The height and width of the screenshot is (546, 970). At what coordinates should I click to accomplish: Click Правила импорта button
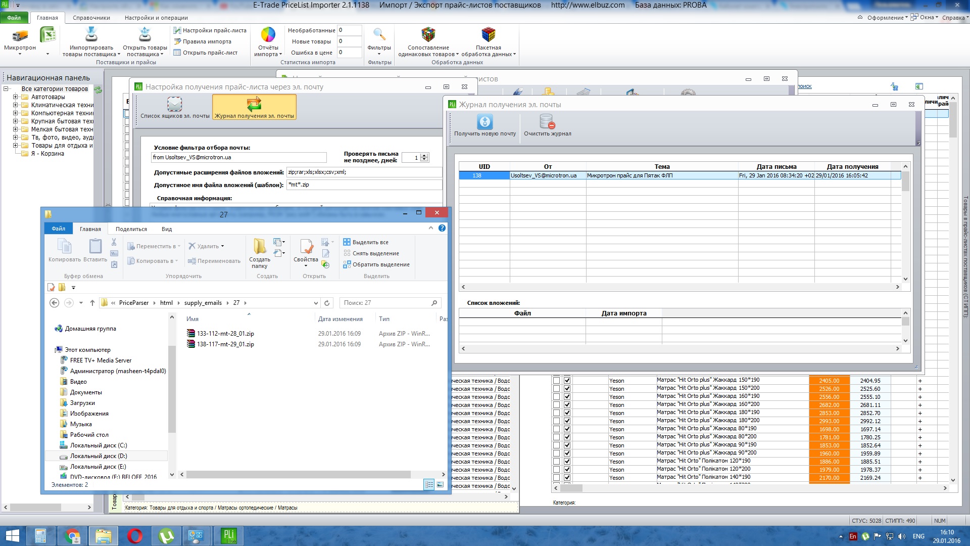coord(203,41)
